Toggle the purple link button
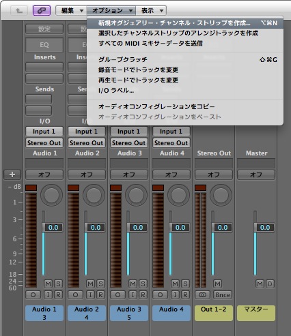Viewport: 291px width, 336px height. (x=42, y=11)
